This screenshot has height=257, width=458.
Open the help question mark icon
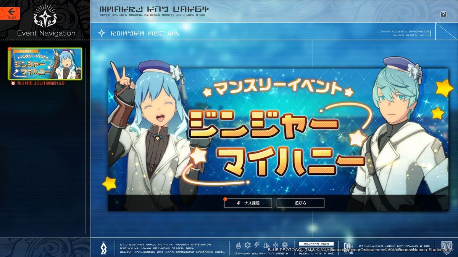click(x=443, y=14)
